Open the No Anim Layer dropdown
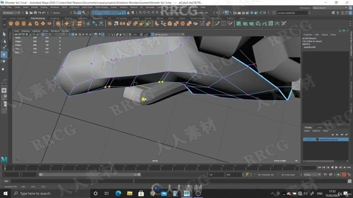The width and height of the screenshot is (353, 198). (x=288, y=175)
